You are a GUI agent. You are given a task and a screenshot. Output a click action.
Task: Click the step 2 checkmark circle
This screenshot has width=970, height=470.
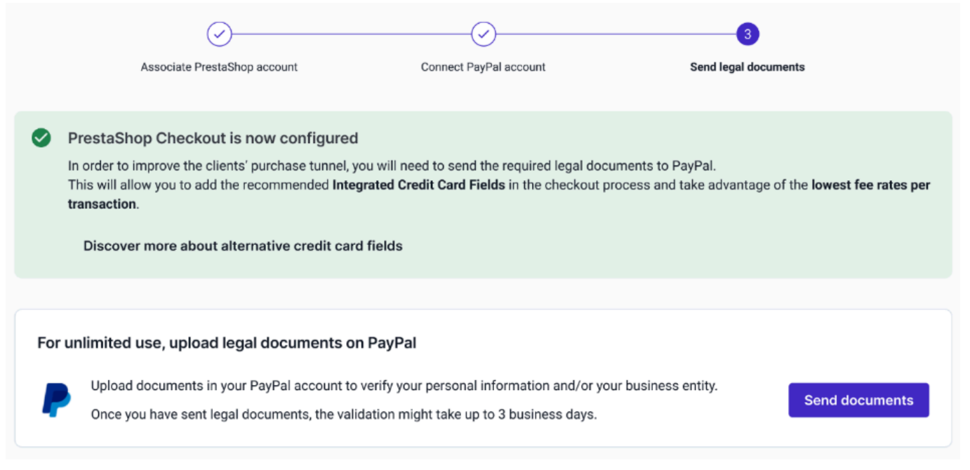click(x=484, y=34)
